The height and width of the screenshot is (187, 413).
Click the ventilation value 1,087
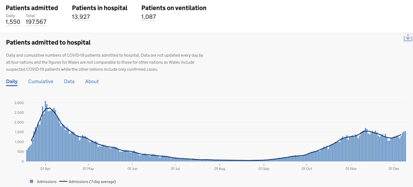coord(148,16)
